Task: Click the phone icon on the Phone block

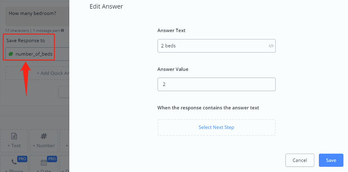Action: (x=14, y=162)
